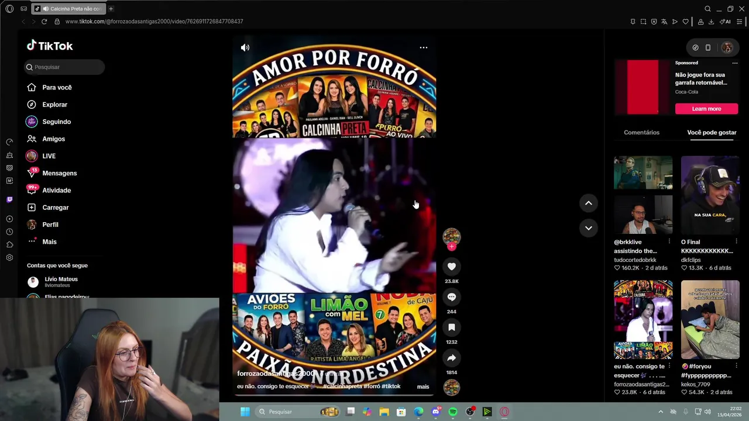
Task: Mute the TikTok video with speaker icon
Action: 245,48
